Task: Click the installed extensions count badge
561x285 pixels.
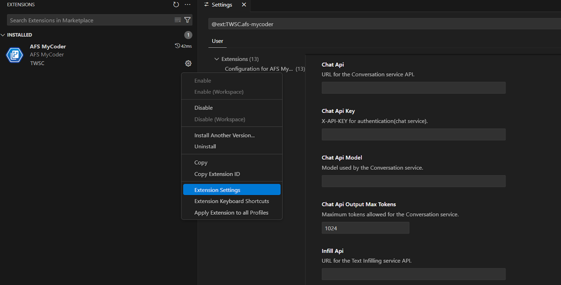Action: point(188,35)
